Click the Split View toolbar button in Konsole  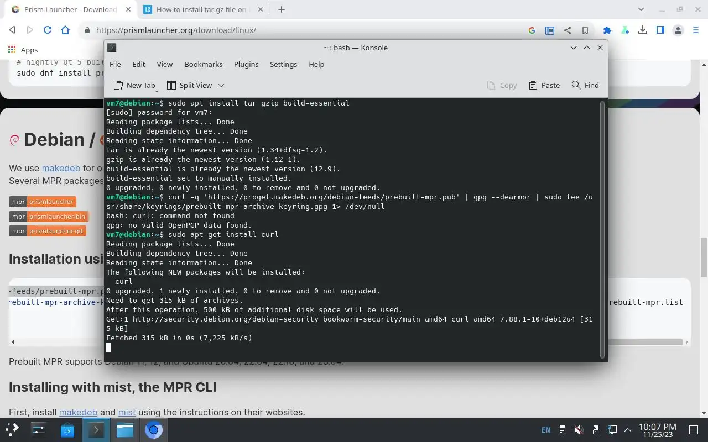point(189,85)
